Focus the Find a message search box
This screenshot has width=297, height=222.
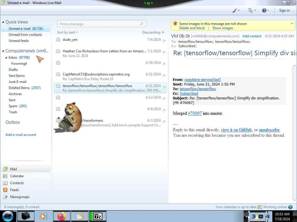[102, 24]
